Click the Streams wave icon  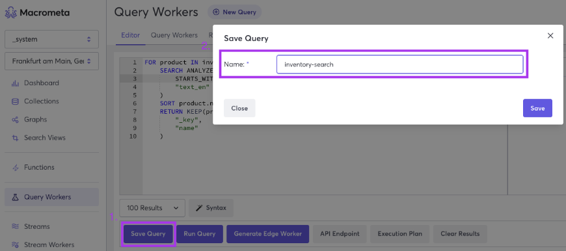click(x=15, y=227)
